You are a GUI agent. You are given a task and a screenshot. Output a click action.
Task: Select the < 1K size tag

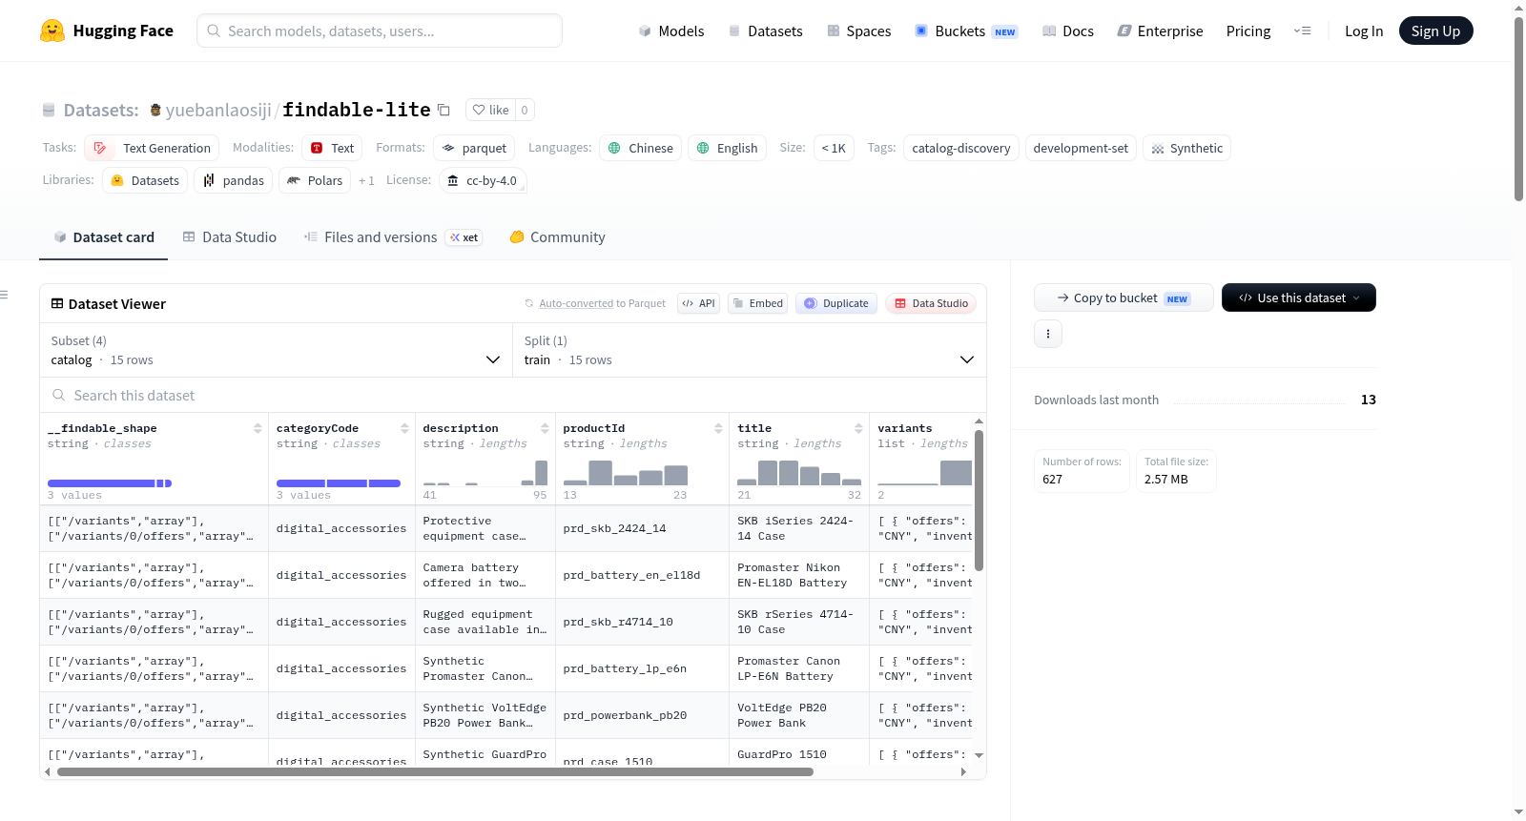point(834,148)
